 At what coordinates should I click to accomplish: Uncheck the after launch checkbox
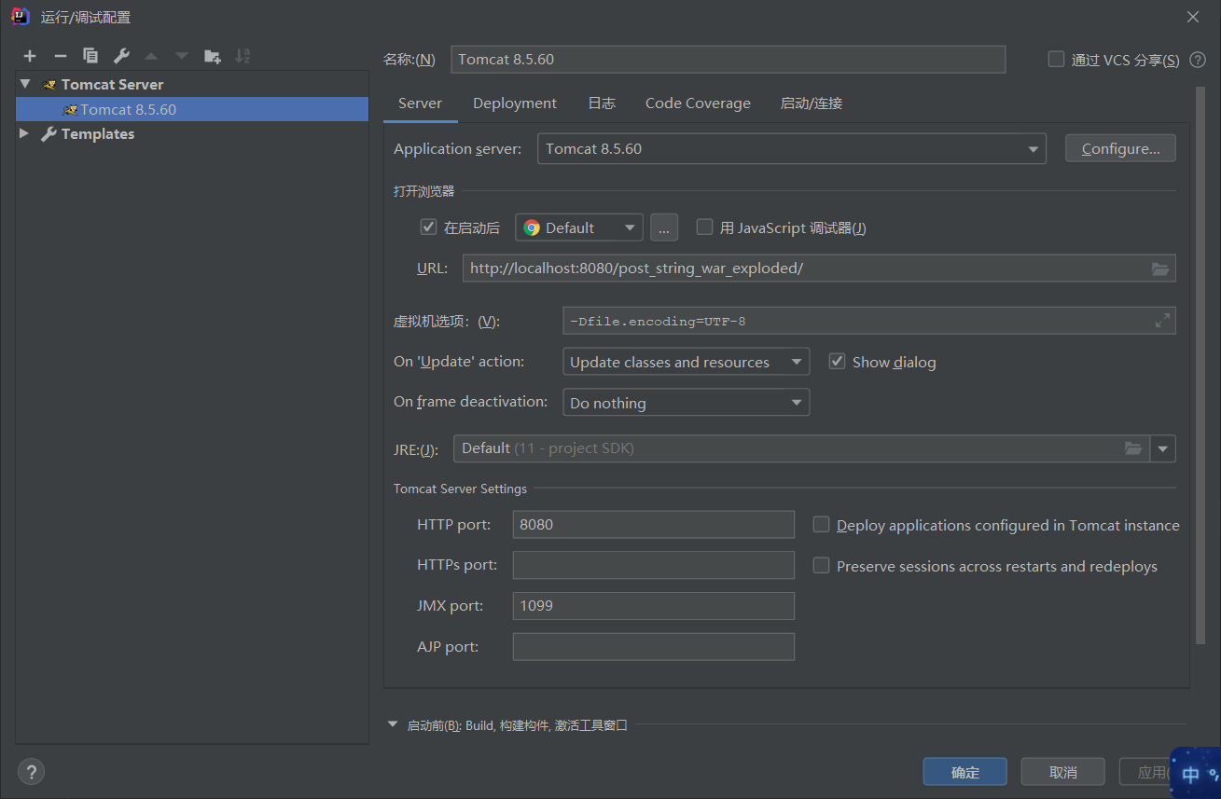(x=428, y=227)
